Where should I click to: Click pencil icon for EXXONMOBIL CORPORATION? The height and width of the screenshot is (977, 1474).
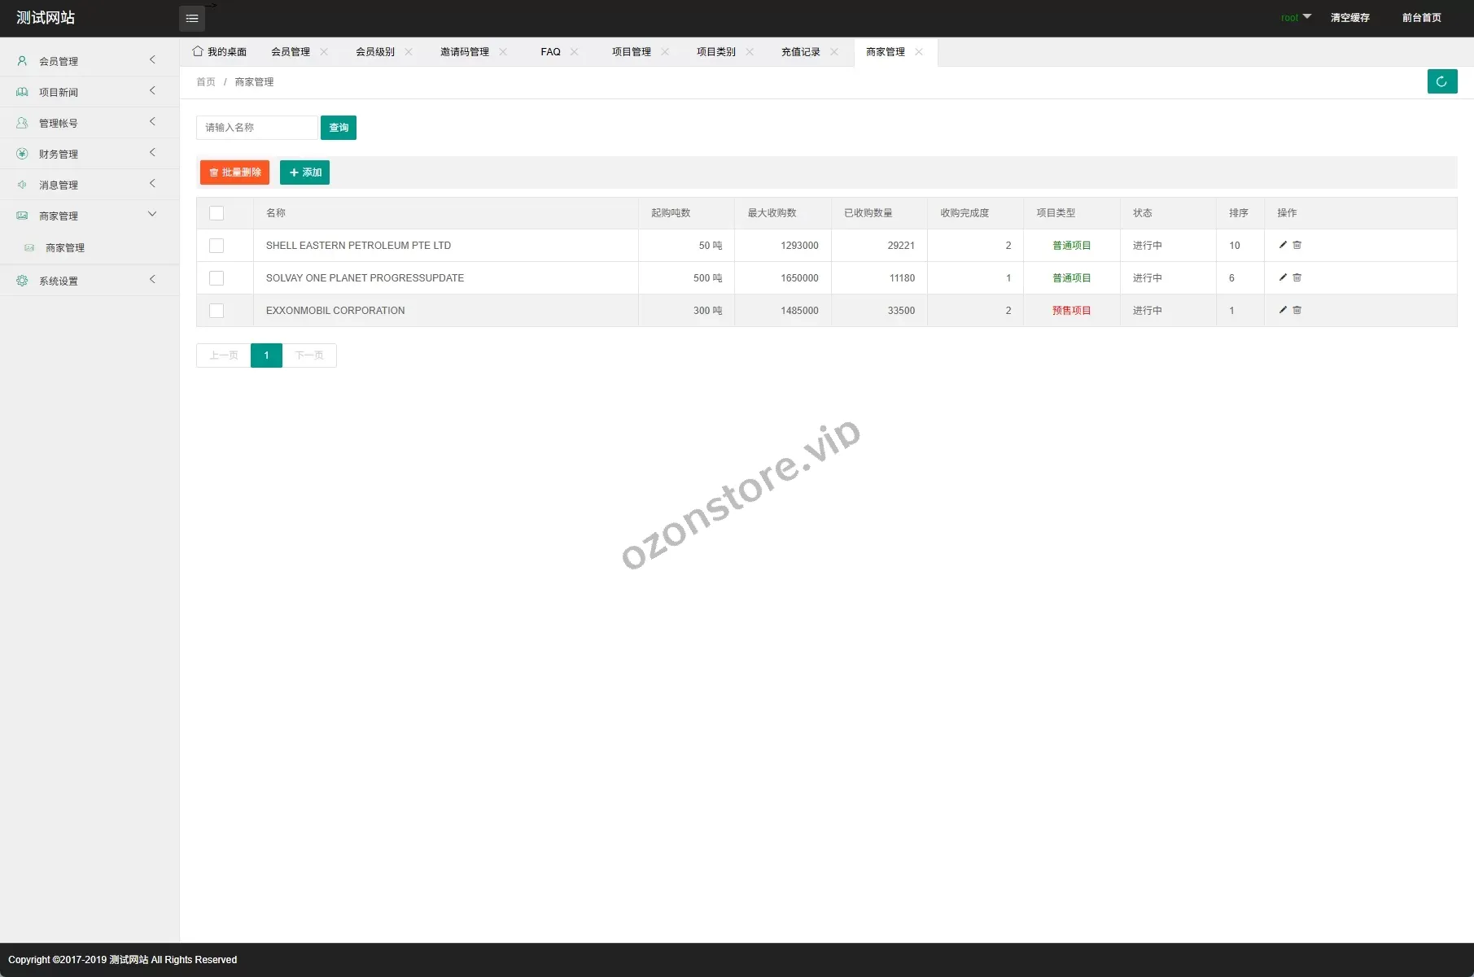pos(1283,310)
